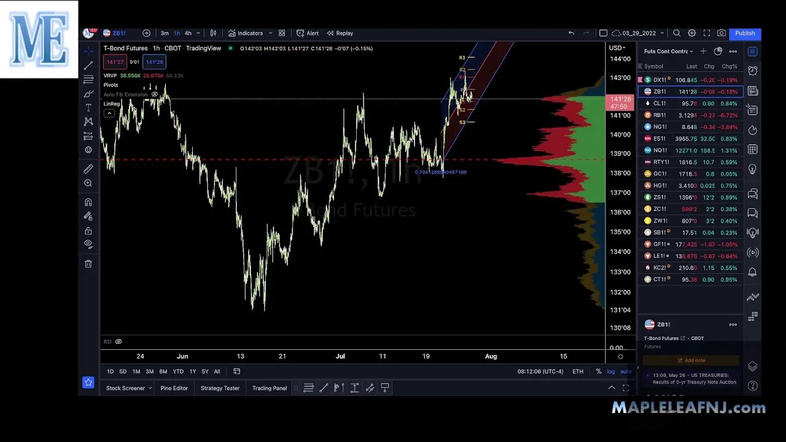The width and height of the screenshot is (786, 442).
Task: Select the crosshair cursor tool
Action: click(x=88, y=51)
